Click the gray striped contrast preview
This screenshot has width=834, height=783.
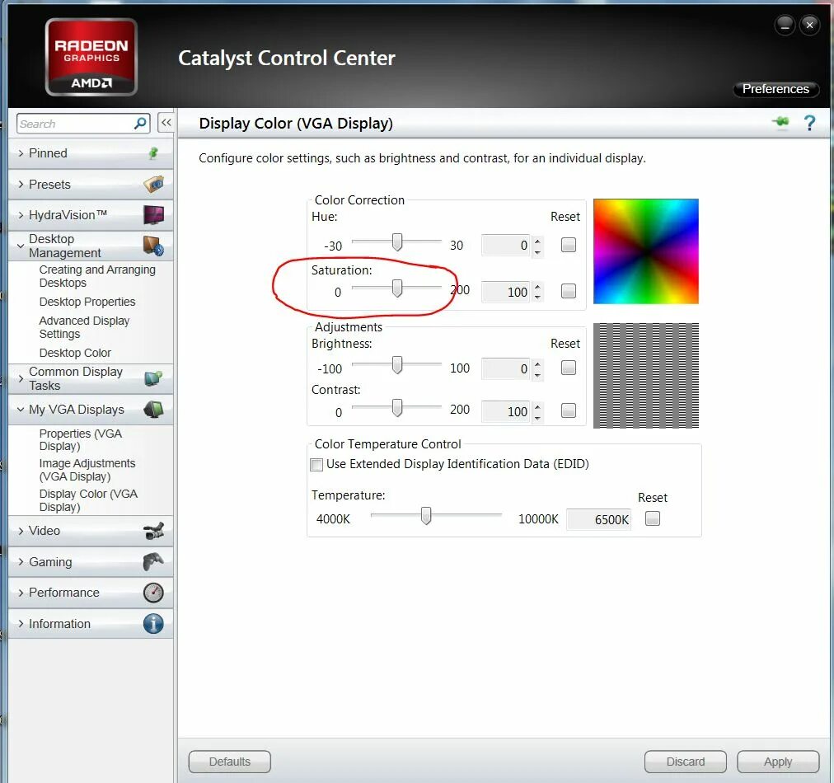pyautogui.click(x=646, y=376)
